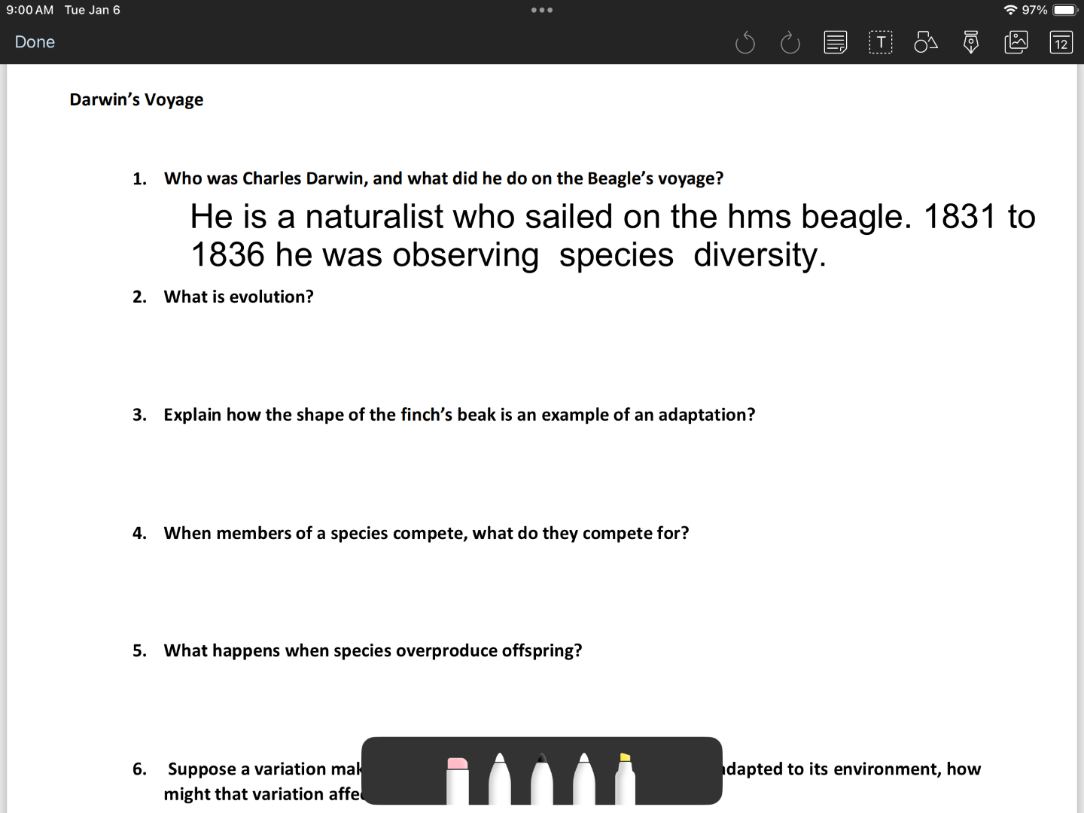Tap the clock showing 9:00 AM
The width and height of the screenshot is (1084, 813).
point(30,10)
